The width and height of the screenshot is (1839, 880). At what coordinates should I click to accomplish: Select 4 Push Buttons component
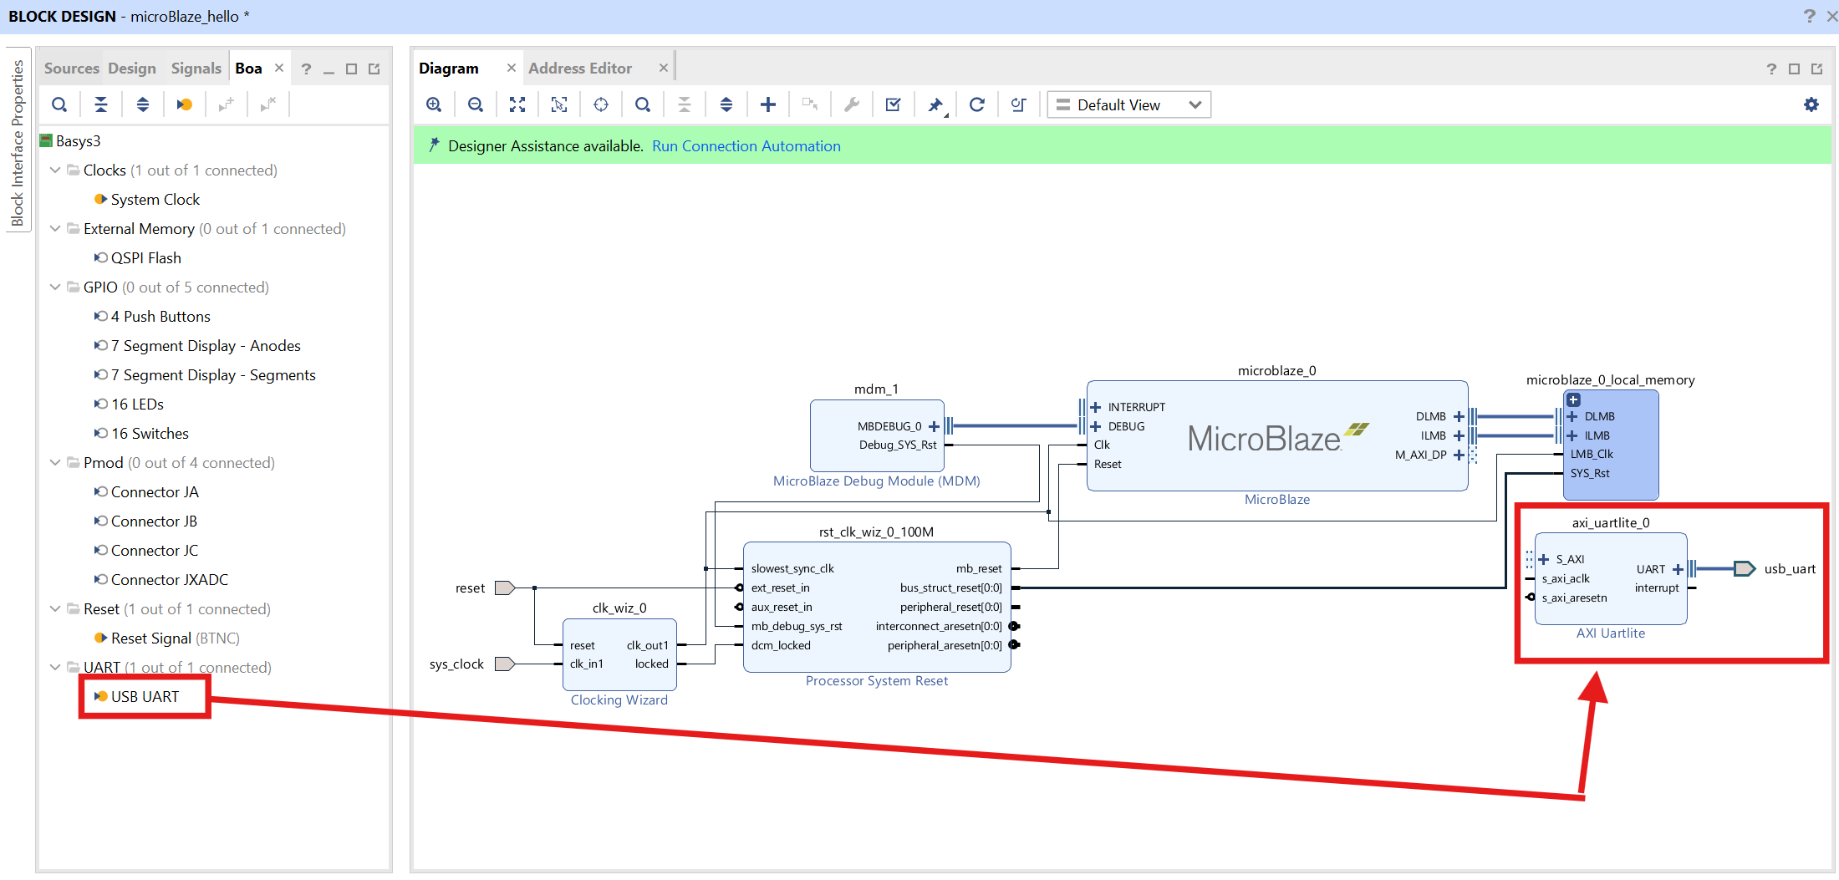tap(160, 316)
